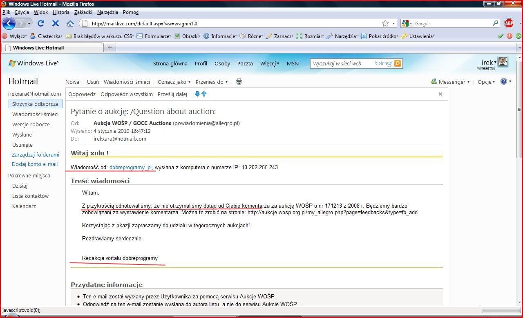Viewport: 523px width, 318px height.
Task: Open the Różne toolbar menu
Action: [x=252, y=36]
